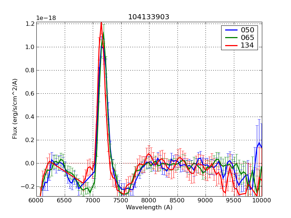
Task: Click the 8500 x-axis tick label
Action: point(177,200)
